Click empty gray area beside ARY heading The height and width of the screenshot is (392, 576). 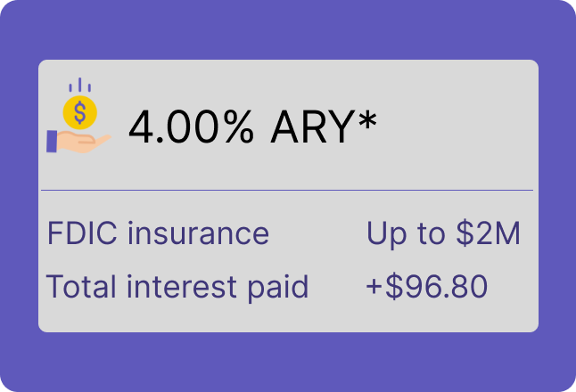click(x=456, y=125)
